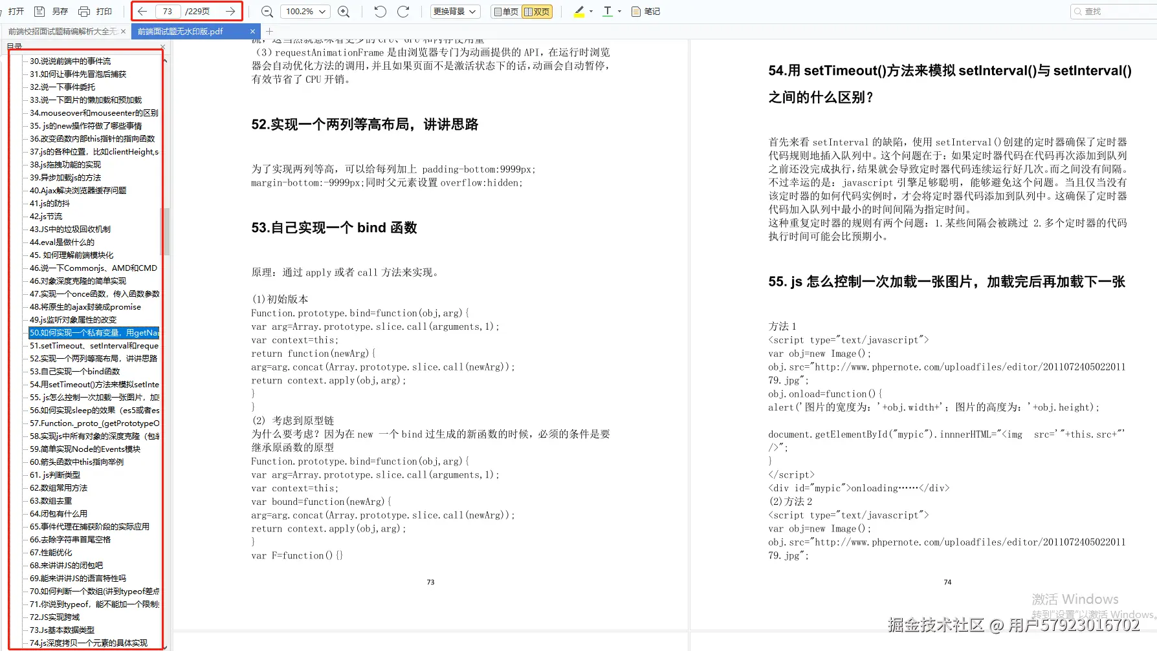
Task: Rotate the page clockwise
Action: pos(403,12)
